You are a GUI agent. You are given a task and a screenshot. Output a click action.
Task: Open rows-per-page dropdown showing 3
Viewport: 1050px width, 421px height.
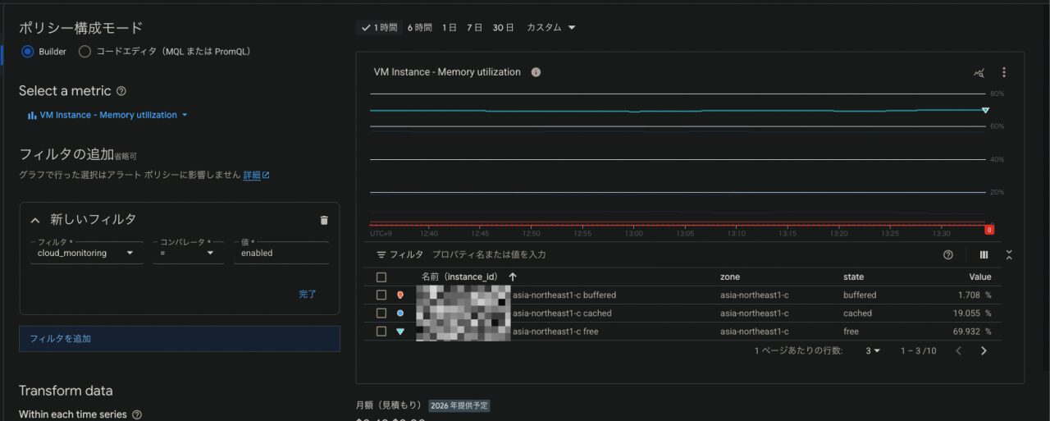click(873, 351)
